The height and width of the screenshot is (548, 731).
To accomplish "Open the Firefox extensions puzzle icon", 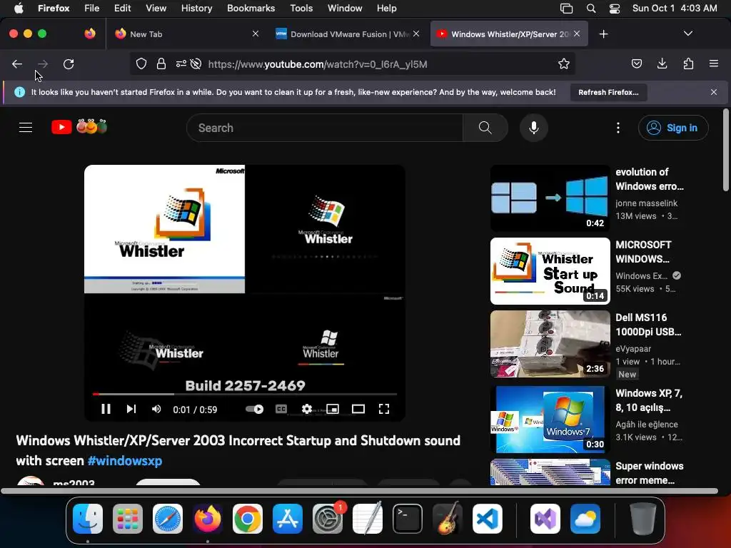I will 688,64.
